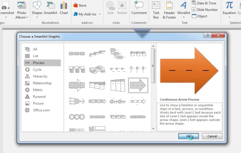
Task: Open the SmartArt insert tool
Action: pyautogui.click(x=50, y=8)
